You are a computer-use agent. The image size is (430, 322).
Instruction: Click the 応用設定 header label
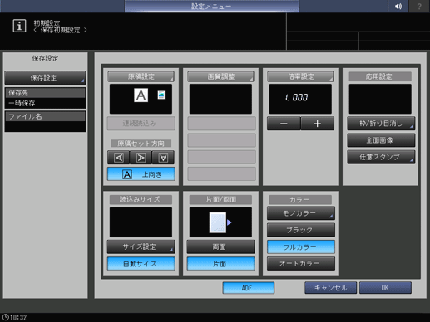[380, 76]
